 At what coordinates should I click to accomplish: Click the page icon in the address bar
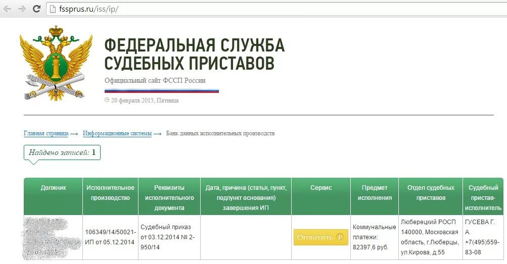tap(53, 9)
